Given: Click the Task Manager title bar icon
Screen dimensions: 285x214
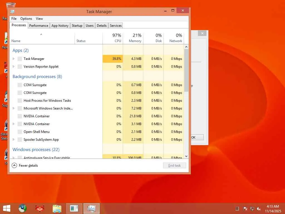Looking at the screenshot, I should [x=12, y=11].
